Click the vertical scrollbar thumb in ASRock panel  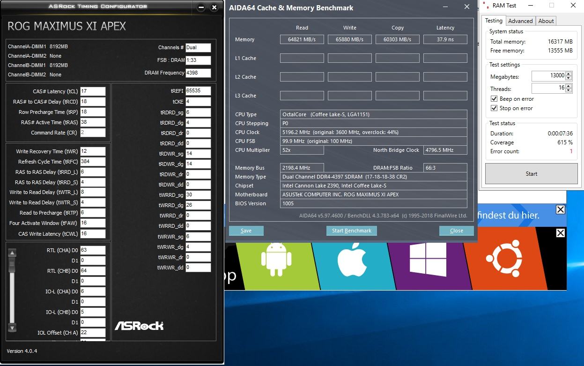coord(13,265)
